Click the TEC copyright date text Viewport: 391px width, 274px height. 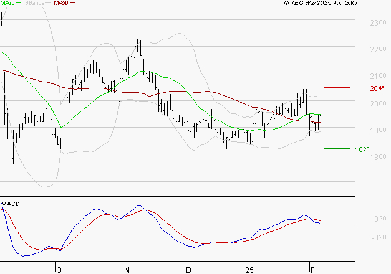(x=321, y=3)
